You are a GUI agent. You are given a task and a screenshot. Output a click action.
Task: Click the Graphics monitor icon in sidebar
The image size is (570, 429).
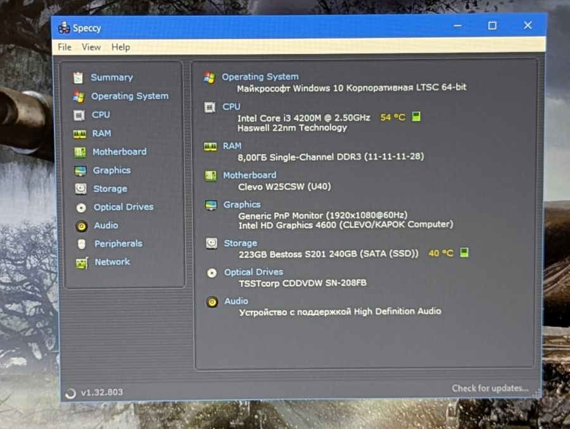[x=80, y=170]
